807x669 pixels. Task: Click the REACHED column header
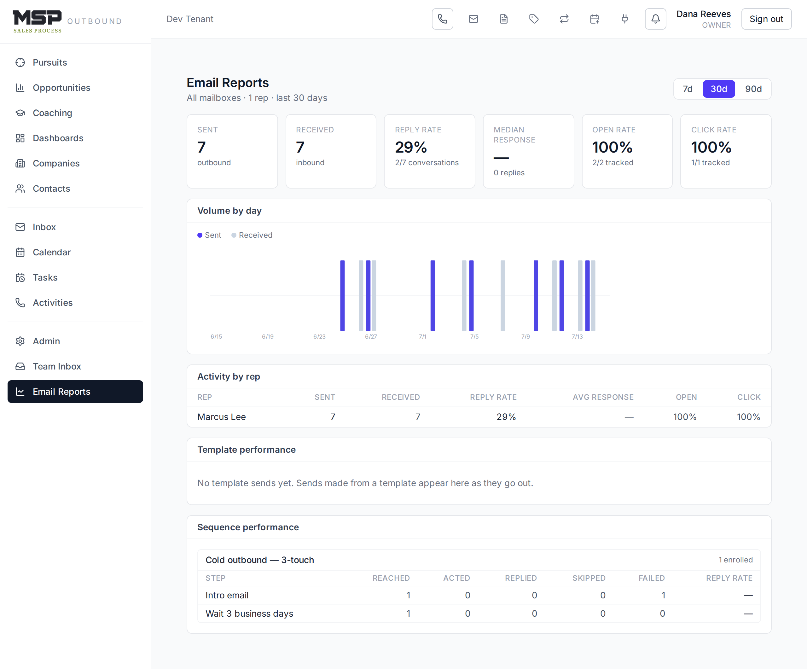(391, 578)
